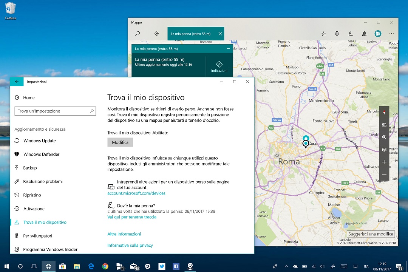Launch Google Chrome from taskbar

(105, 266)
